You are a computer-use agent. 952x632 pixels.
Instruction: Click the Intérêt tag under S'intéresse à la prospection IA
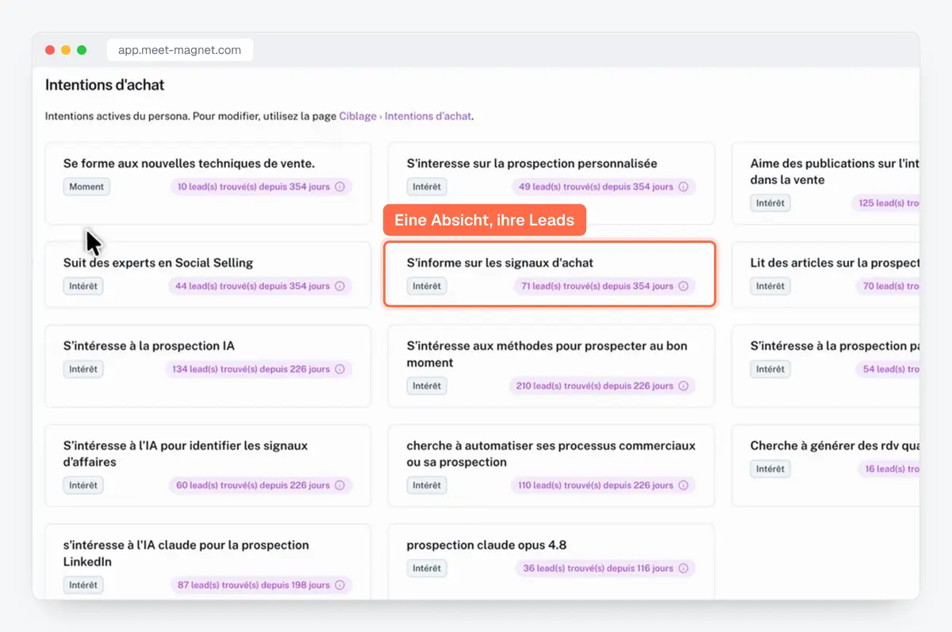[x=83, y=369]
